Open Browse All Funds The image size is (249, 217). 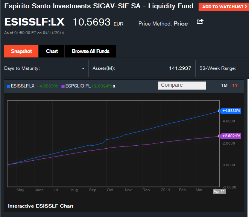click(90, 51)
